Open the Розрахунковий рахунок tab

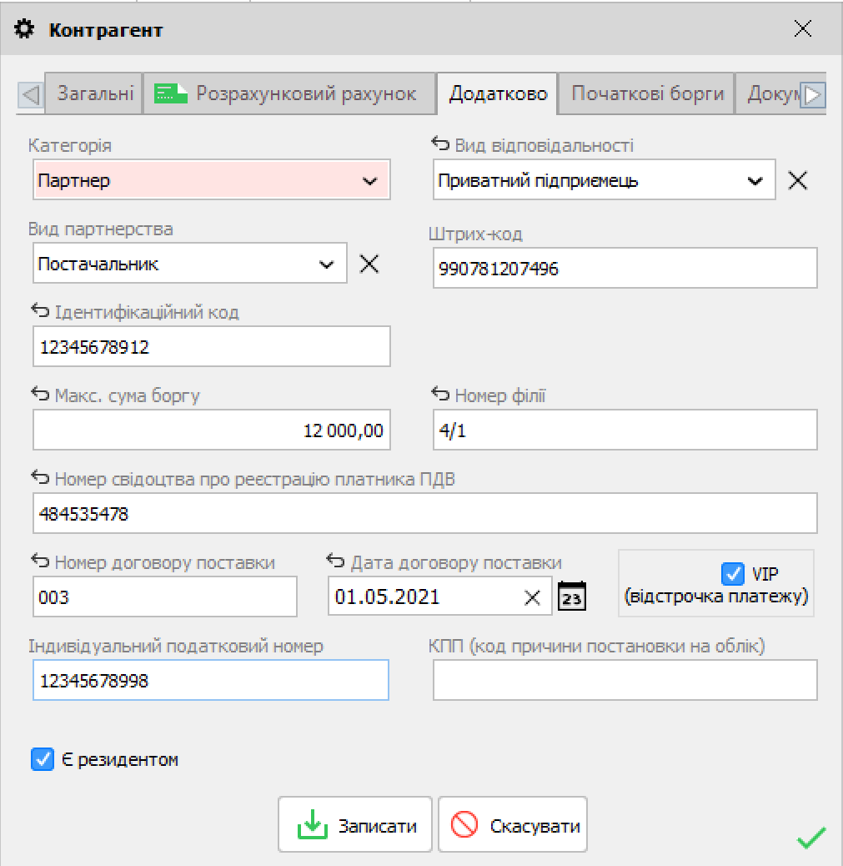pos(289,93)
